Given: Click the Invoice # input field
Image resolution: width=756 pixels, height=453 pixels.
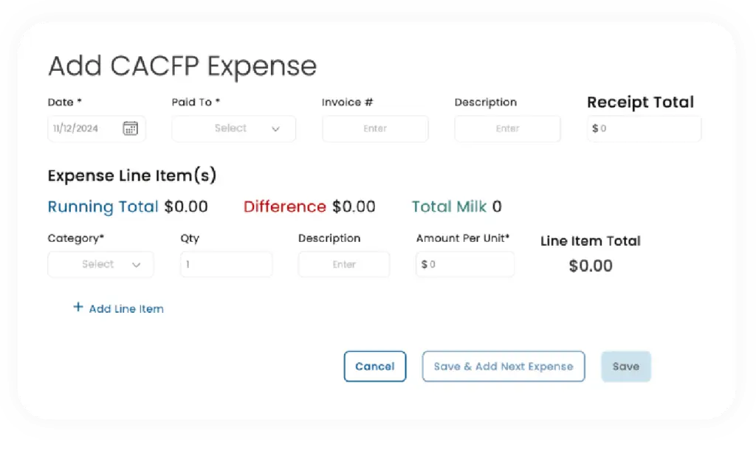Looking at the screenshot, I should (x=375, y=128).
